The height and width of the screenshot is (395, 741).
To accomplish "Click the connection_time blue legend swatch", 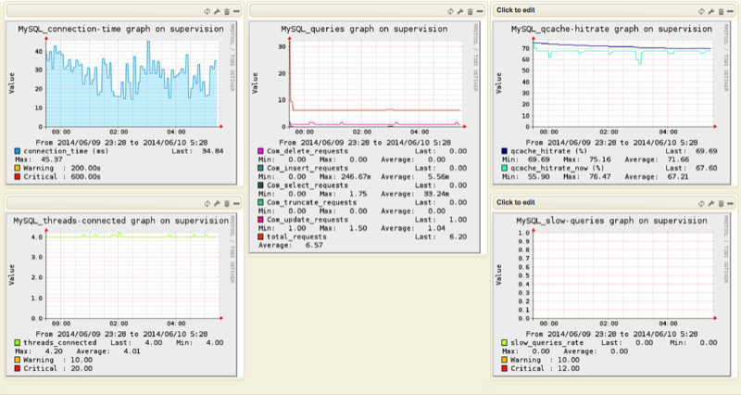I will 17,150.
